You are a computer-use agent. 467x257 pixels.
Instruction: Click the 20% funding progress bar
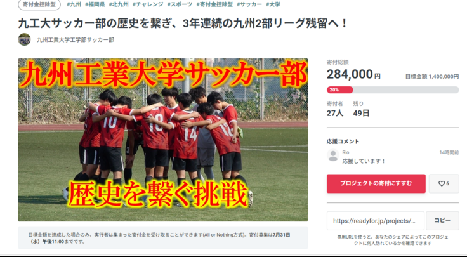[x=393, y=90]
